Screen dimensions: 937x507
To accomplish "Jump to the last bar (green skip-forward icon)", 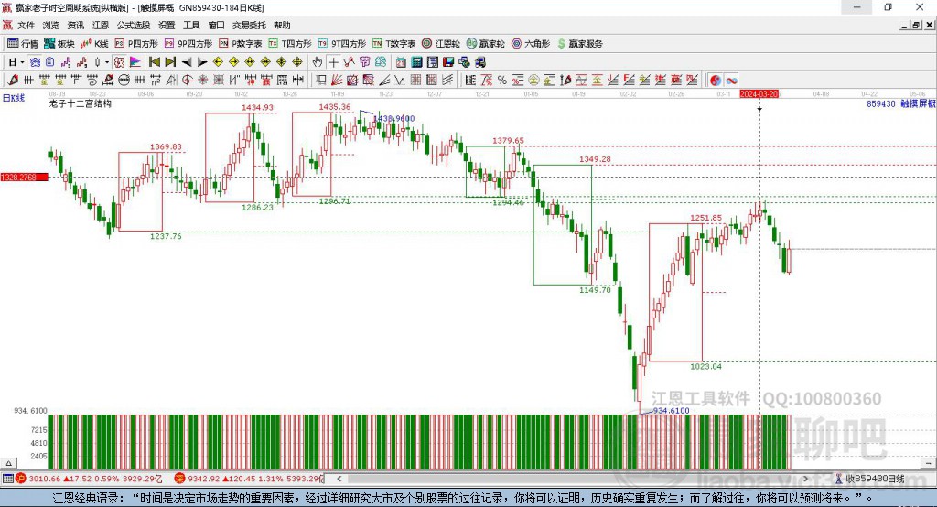I will click(x=170, y=61).
